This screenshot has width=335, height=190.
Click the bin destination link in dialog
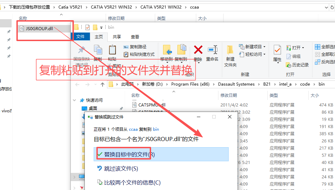(156, 129)
